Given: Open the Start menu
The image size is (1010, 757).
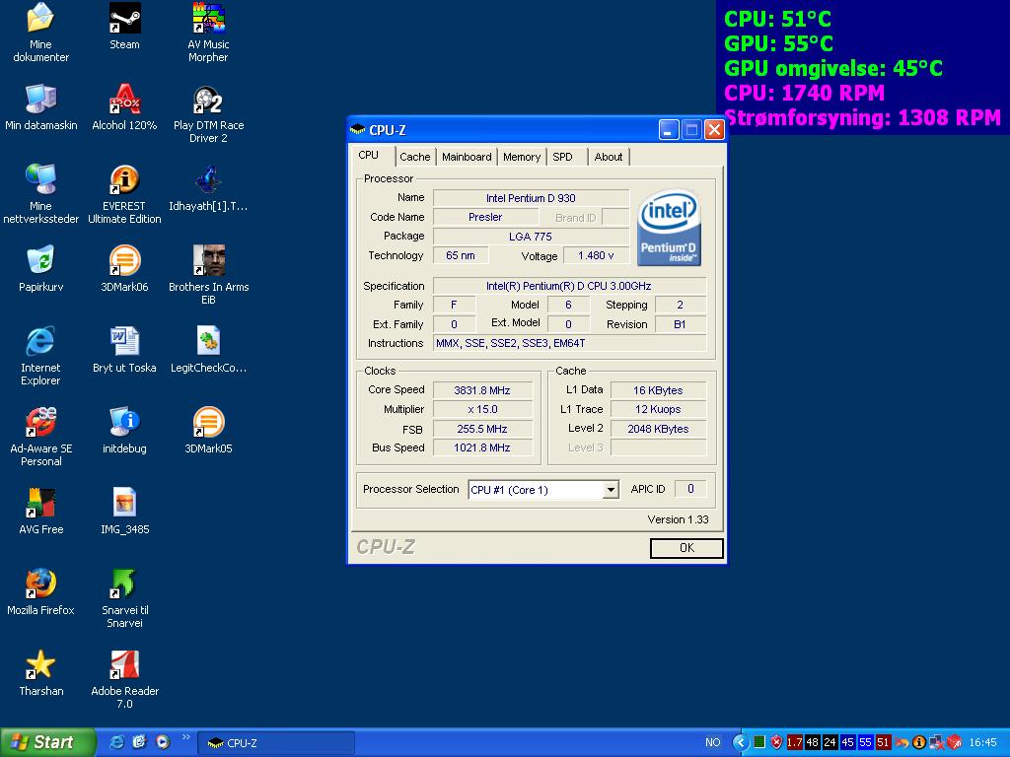Looking at the screenshot, I should pos(47,742).
